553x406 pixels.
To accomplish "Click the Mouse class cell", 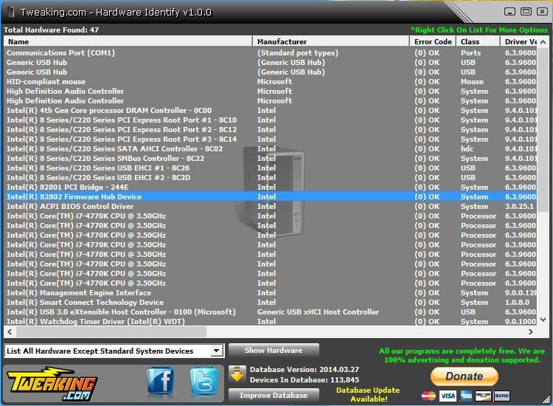I will 472,81.
